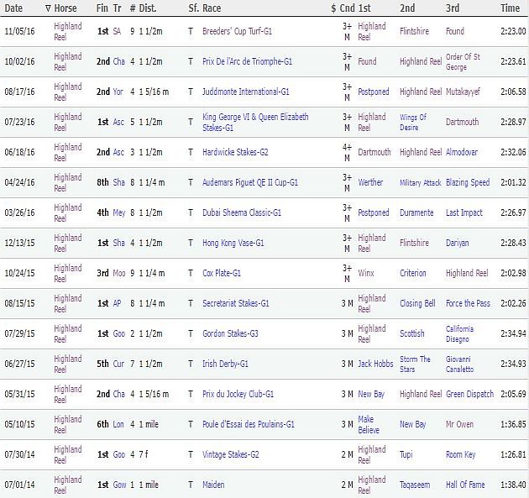The width and height of the screenshot is (529, 498).
Task: Open Prix De l'Arc de Triomphe-G1 race
Action: pos(247,61)
